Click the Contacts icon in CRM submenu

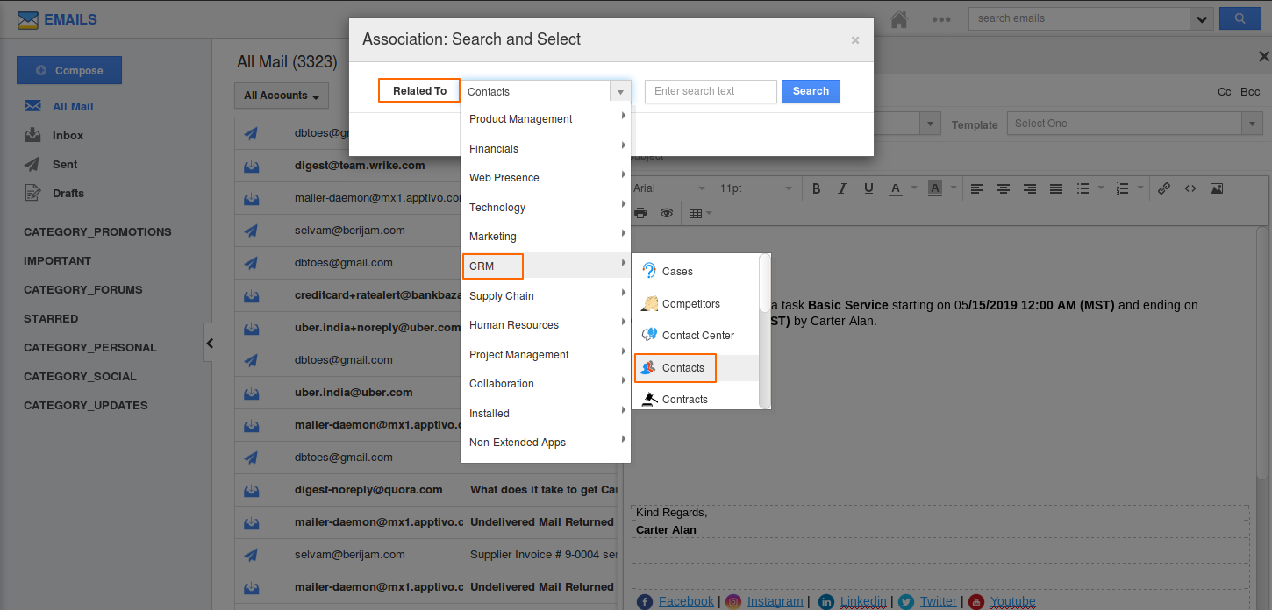tap(648, 368)
